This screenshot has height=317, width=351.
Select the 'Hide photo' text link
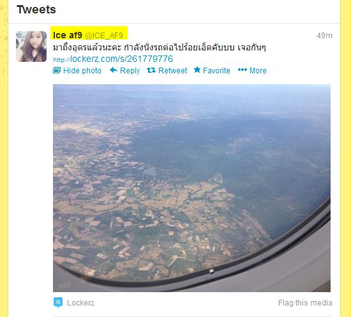tap(82, 71)
